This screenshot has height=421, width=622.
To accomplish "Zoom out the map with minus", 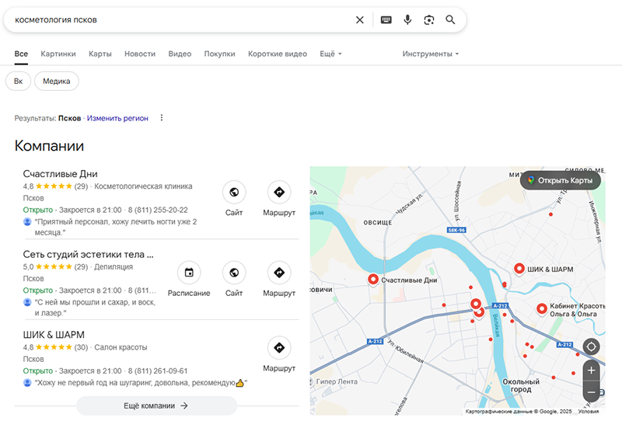I will (591, 392).
